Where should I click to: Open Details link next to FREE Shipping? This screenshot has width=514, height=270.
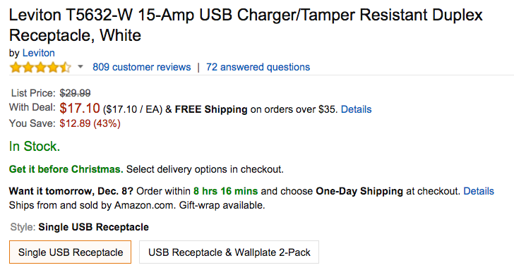(357, 109)
